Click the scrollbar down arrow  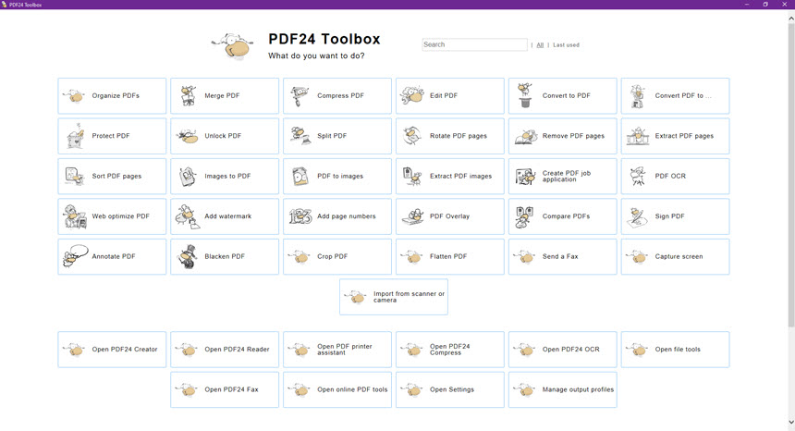click(x=791, y=422)
